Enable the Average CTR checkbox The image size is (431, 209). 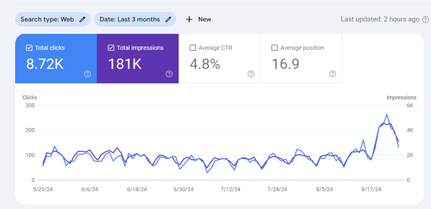(193, 48)
